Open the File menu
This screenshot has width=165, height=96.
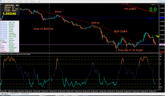coord(4,2)
